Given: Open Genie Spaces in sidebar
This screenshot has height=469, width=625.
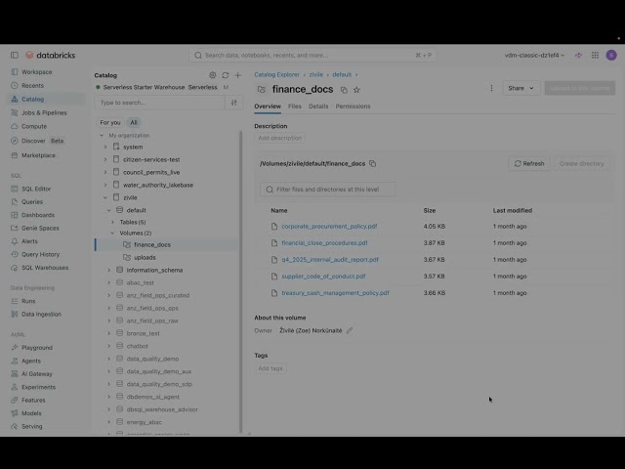Looking at the screenshot, I should (x=40, y=228).
